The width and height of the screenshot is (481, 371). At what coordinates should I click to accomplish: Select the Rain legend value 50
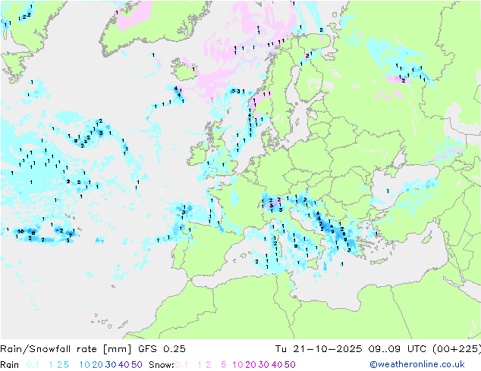tap(137, 365)
